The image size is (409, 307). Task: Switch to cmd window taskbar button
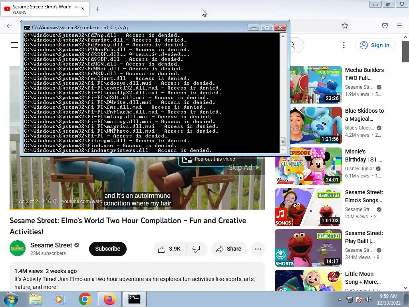[134, 299]
